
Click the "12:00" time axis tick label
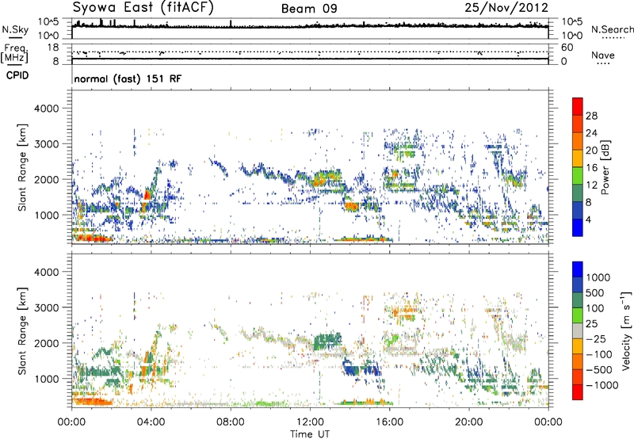(x=310, y=422)
